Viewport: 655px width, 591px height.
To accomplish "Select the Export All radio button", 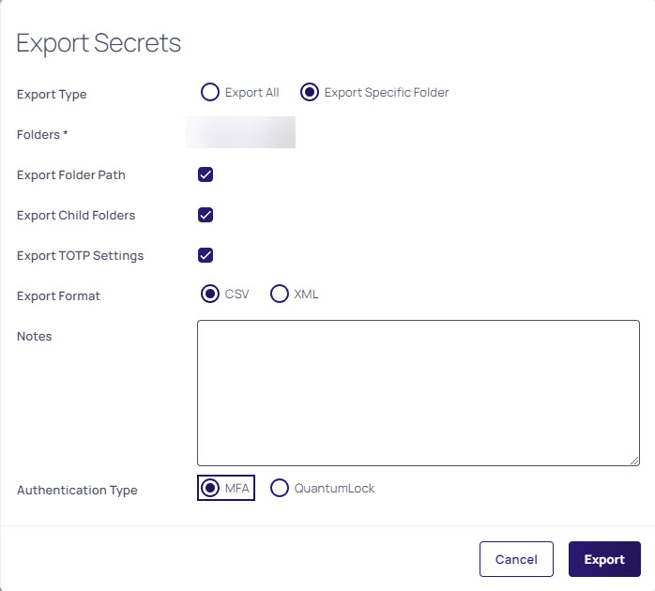I will [x=209, y=92].
